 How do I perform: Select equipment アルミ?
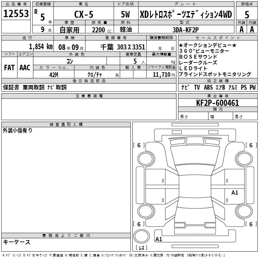(233, 87)
